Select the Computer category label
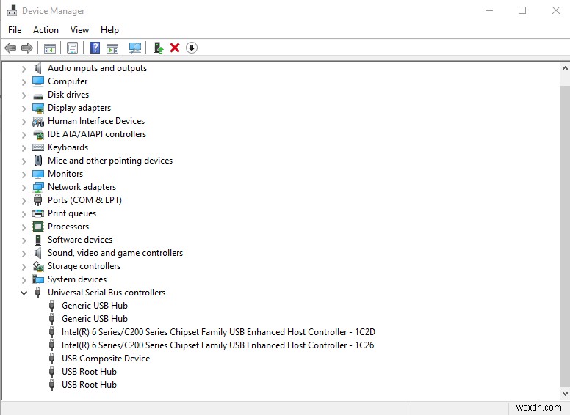570x415 pixels. coord(68,81)
